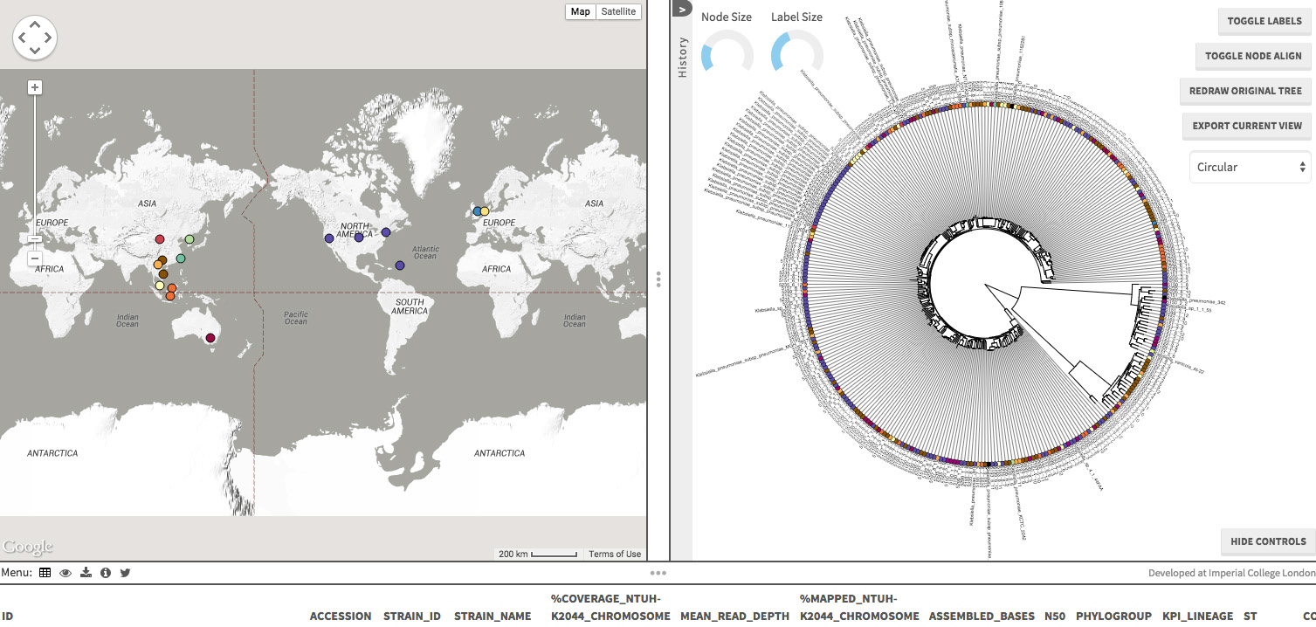This screenshot has height=627, width=1316.
Task: Click the info icon in Menu bar
Action: point(106,573)
